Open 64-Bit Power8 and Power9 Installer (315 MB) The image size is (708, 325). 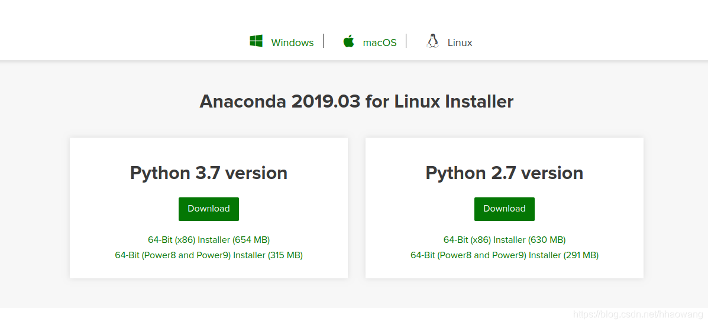[x=209, y=255]
